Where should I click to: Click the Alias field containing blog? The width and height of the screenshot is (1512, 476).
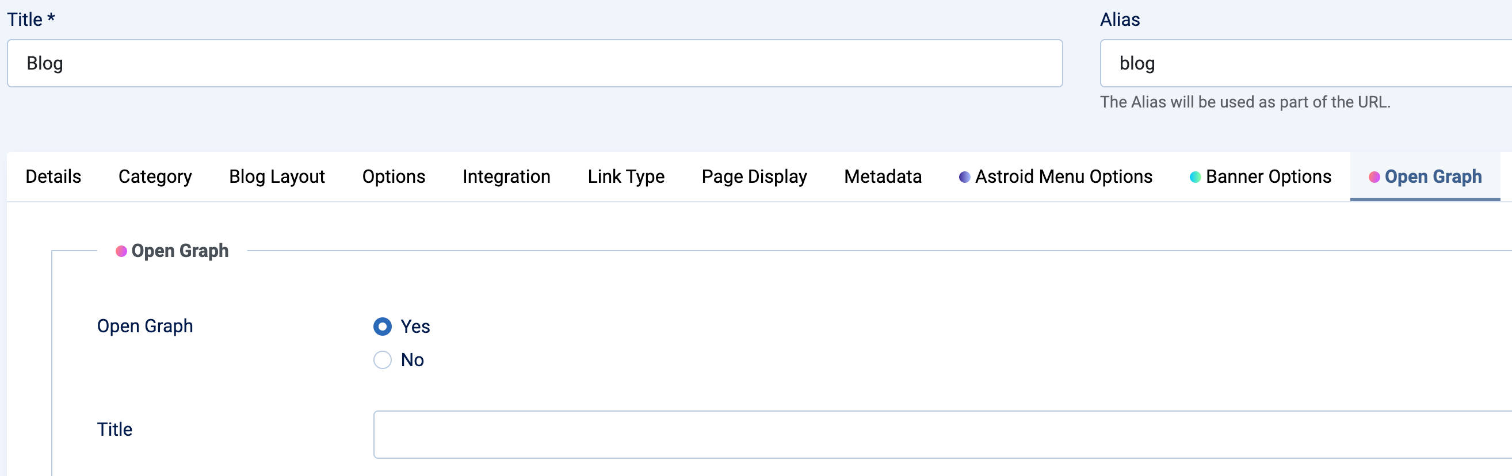(x=1305, y=63)
